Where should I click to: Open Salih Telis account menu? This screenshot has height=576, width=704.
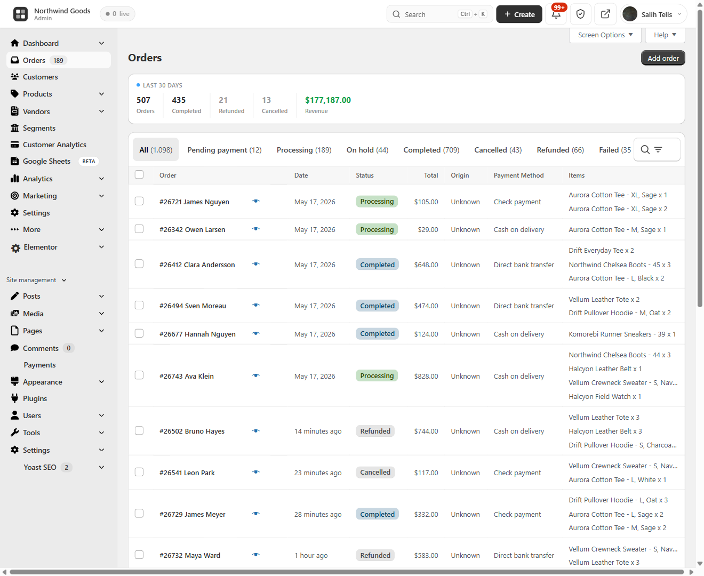click(x=653, y=14)
